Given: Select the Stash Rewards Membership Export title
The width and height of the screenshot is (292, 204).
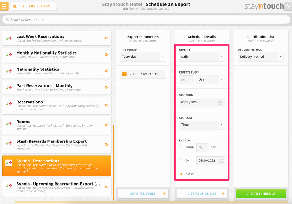Looking at the screenshot, I should 52,141.
